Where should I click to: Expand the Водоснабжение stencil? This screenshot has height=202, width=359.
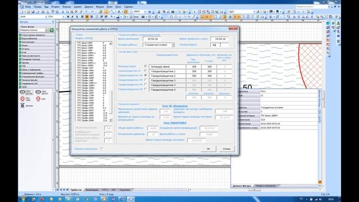click(x=36, y=39)
